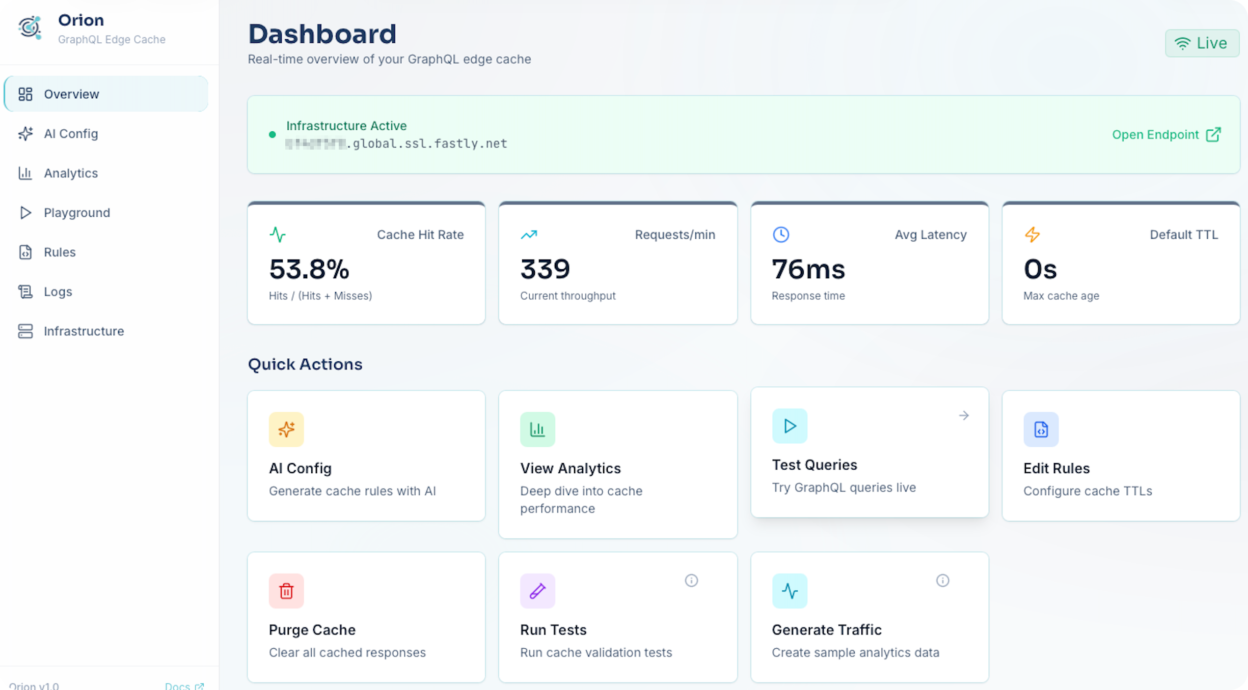Screen dimensions: 1248x690
Task: Click the green chart icon on View Analytics card
Action: click(x=537, y=429)
